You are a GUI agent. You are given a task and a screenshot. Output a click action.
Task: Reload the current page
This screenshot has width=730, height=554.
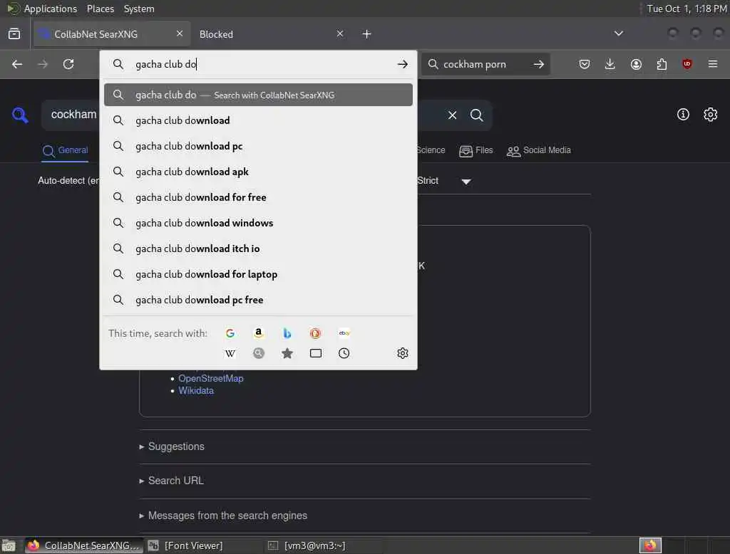(68, 64)
